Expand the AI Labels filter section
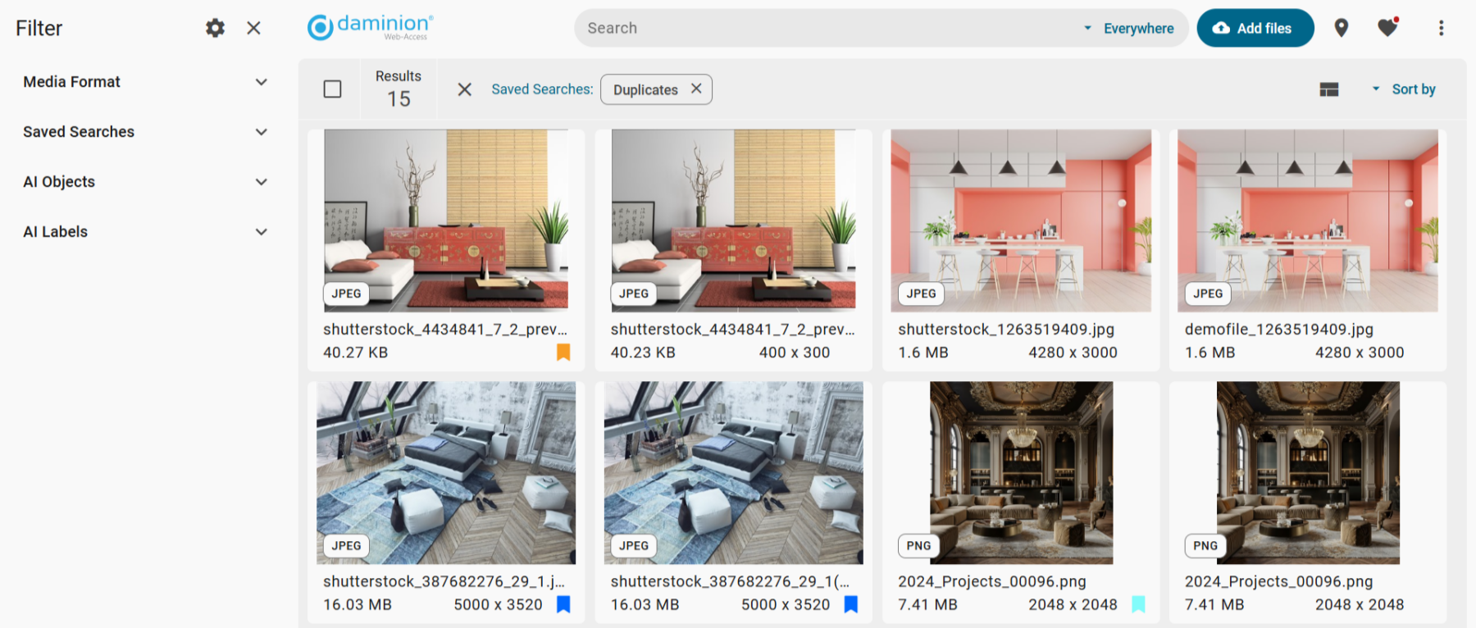The image size is (1476, 628). 145,232
